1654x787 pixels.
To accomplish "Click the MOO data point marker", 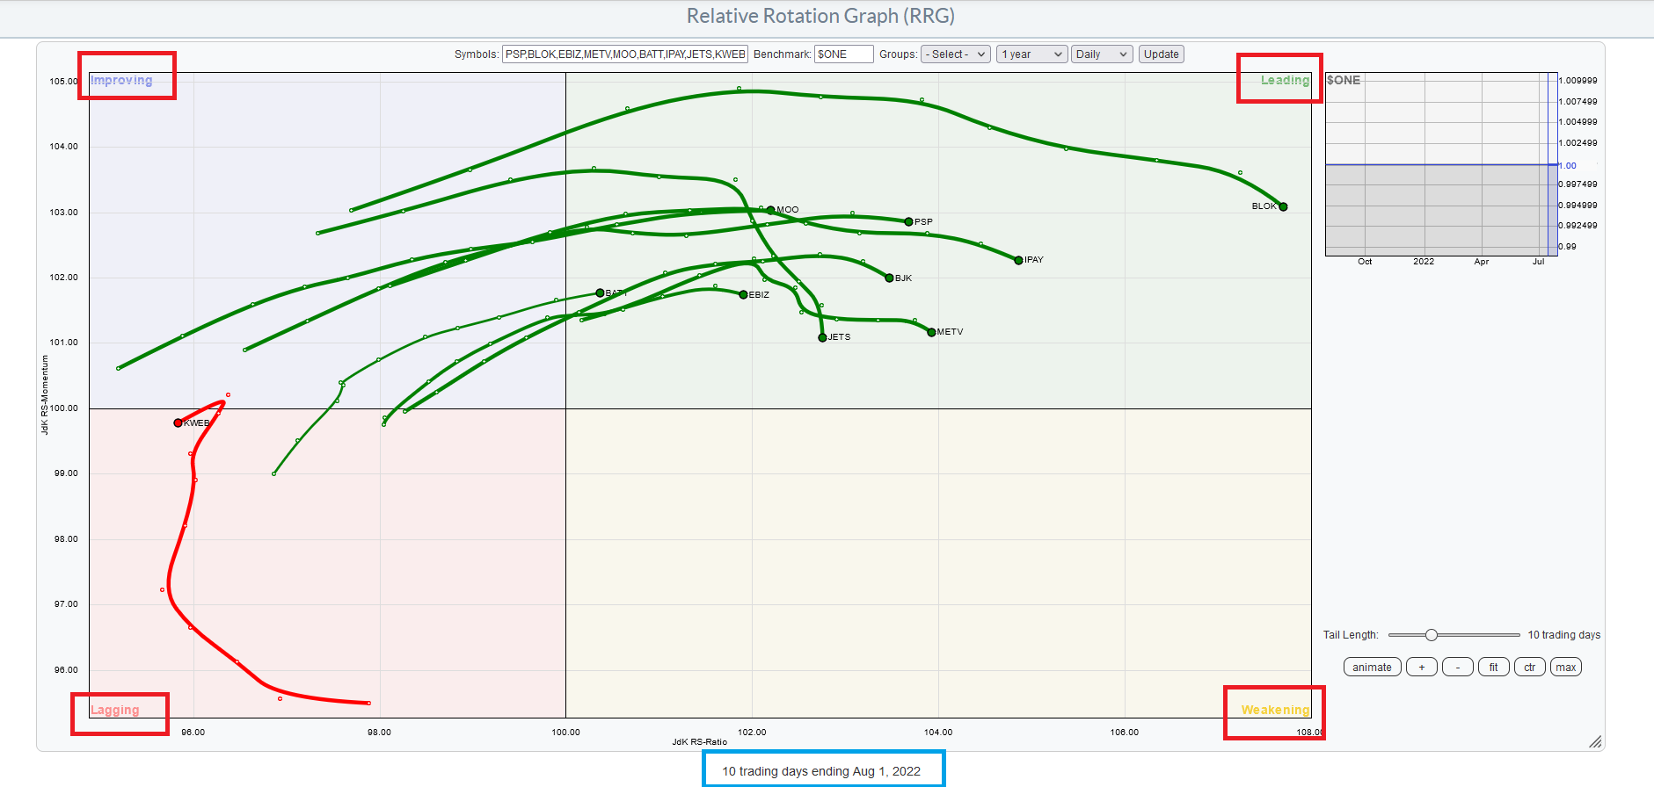I will [770, 210].
